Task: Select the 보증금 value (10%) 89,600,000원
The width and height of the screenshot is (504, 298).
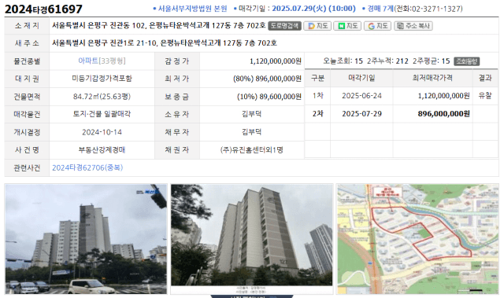Action: (x=269, y=97)
